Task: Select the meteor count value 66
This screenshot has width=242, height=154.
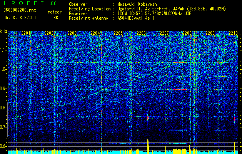Action: tap(56, 18)
